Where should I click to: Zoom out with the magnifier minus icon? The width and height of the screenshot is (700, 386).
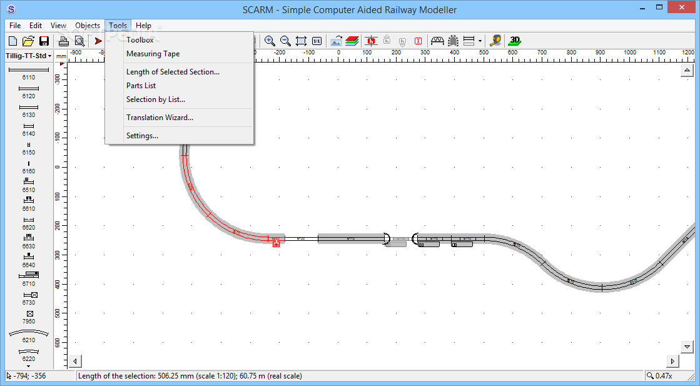(x=285, y=41)
